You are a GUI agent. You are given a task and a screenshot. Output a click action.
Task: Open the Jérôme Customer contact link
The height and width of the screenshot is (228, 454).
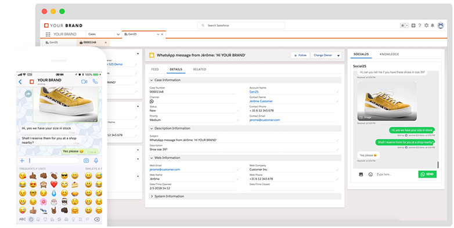pyautogui.click(x=261, y=102)
